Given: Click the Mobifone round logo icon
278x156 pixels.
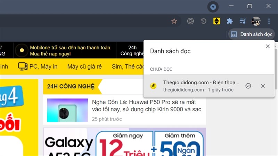Looking at the screenshot, I should pyautogui.click(x=22, y=50).
